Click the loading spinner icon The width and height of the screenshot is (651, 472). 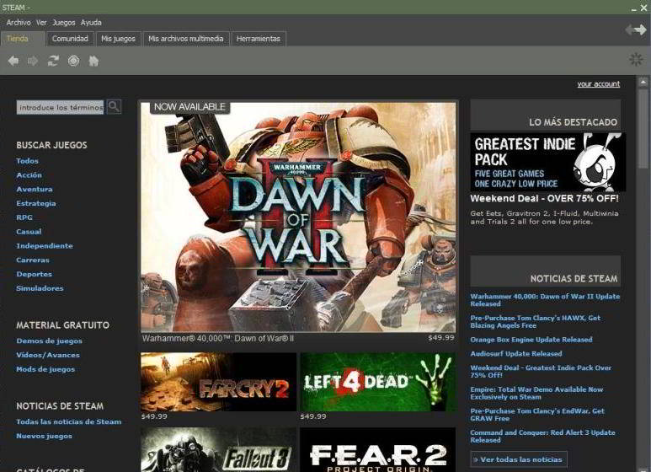636,59
